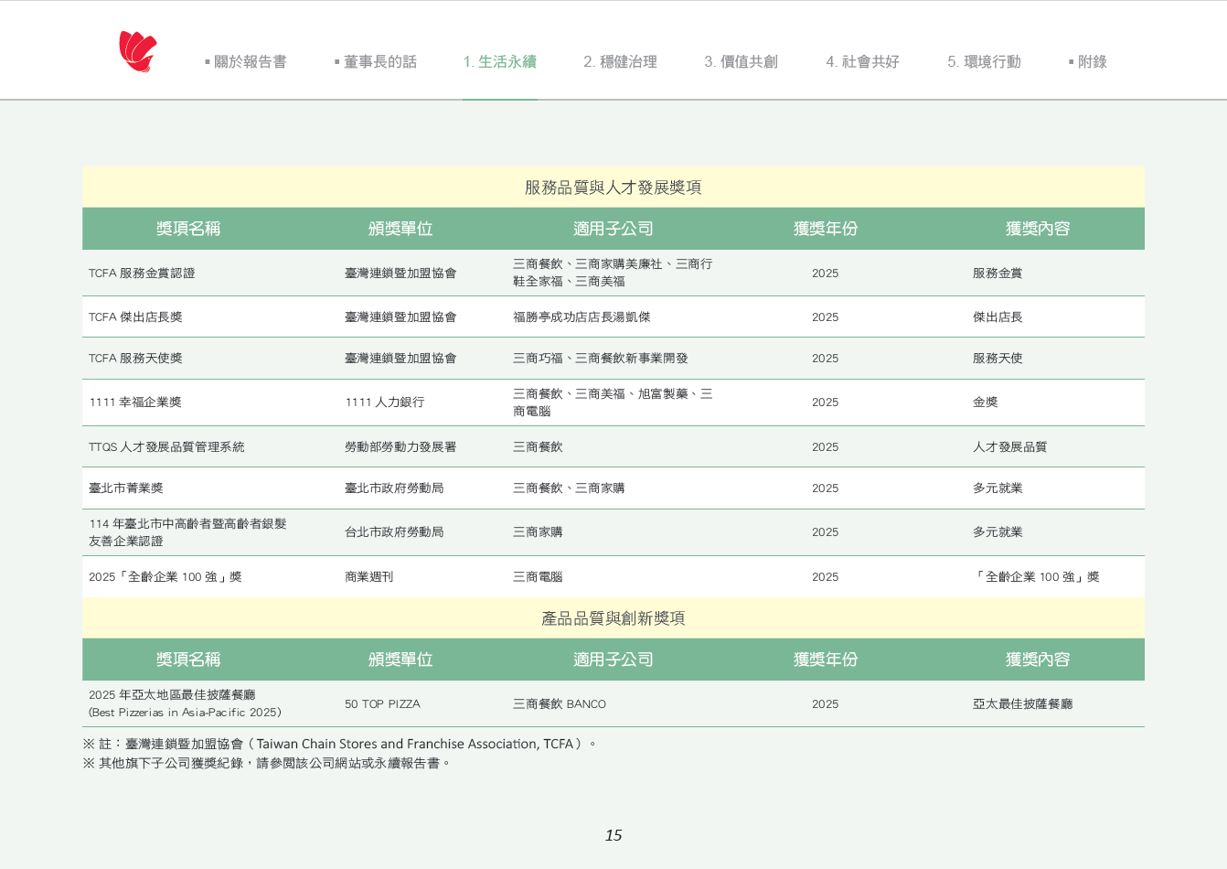Select 金獎 award content cell
Image resolution: width=1227 pixels, height=869 pixels.
[x=986, y=402]
